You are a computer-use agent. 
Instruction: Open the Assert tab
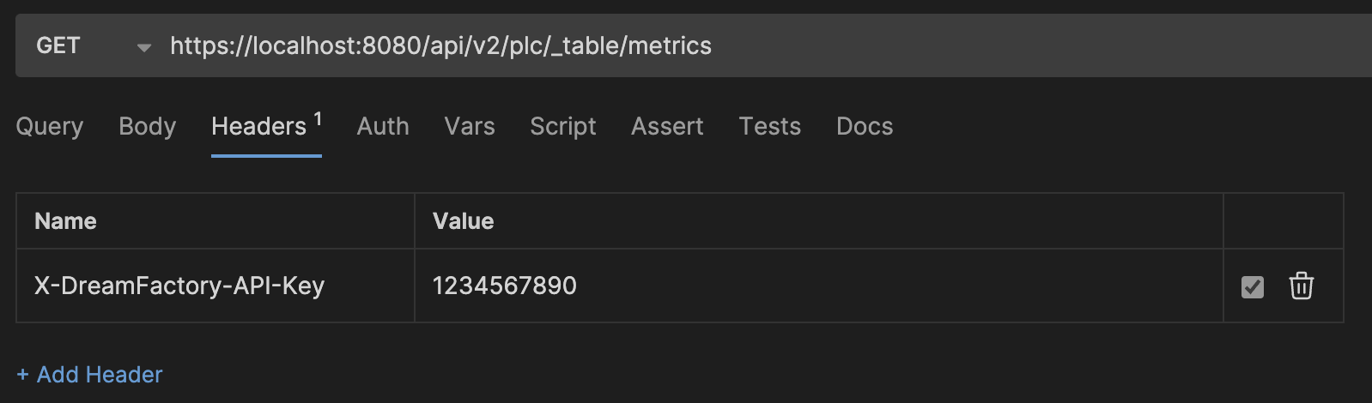(667, 126)
